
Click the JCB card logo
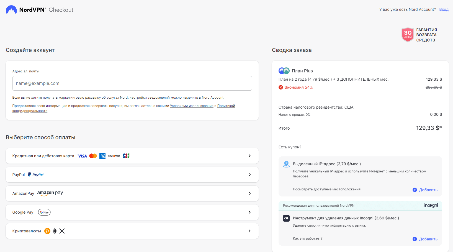[x=126, y=156]
